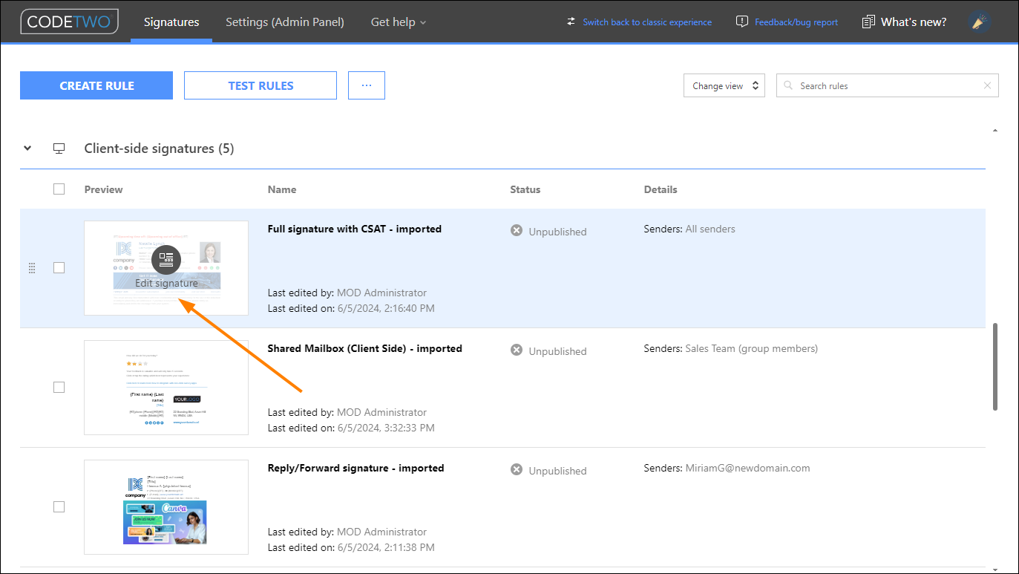Click Edit signature on the first preview
This screenshot has height=574, width=1019.
click(x=166, y=283)
